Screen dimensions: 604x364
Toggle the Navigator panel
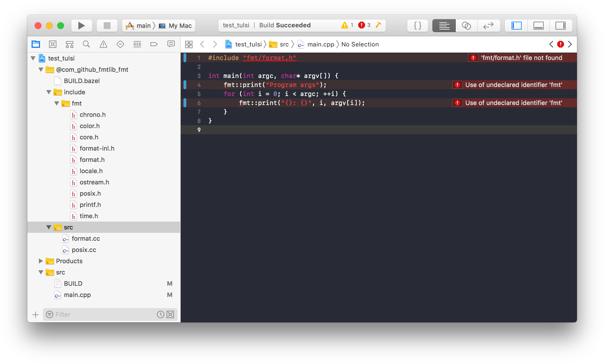pos(516,26)
